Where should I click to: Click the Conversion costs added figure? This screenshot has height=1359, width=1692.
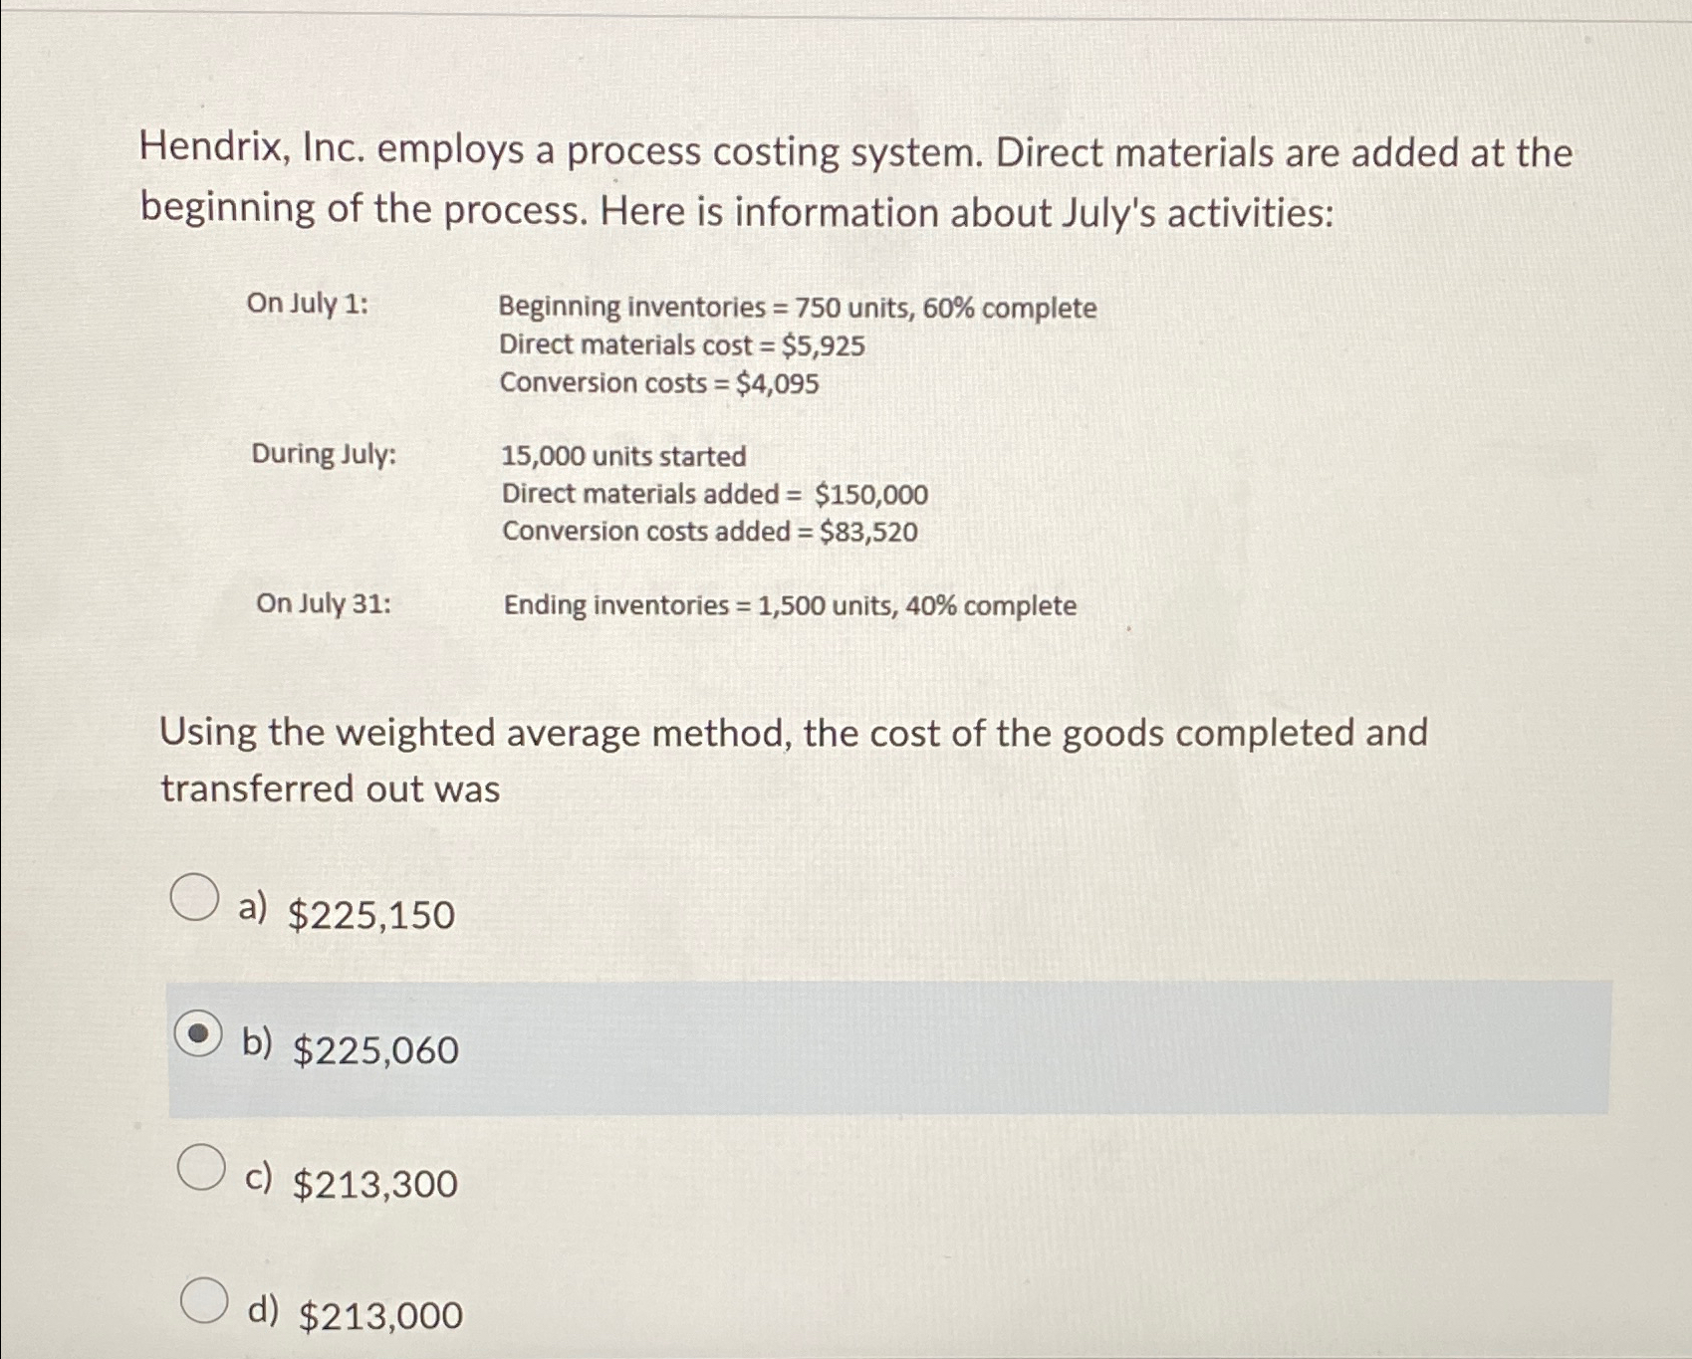point(708,532)
